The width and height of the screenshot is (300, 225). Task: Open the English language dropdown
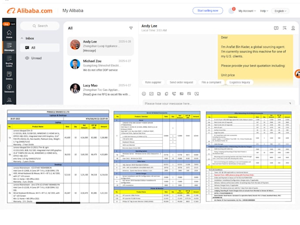280,11
